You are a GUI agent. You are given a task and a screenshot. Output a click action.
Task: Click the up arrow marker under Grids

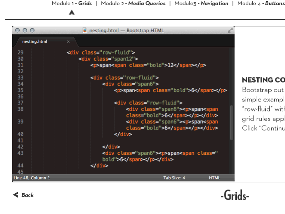(x=72, y=12)
